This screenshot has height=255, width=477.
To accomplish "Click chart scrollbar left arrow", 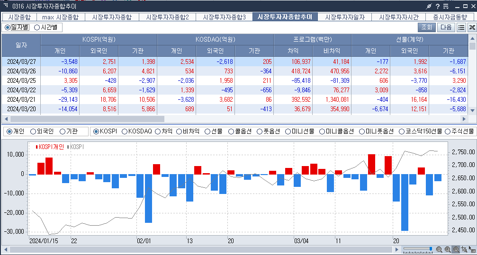I will coord(5,249).
